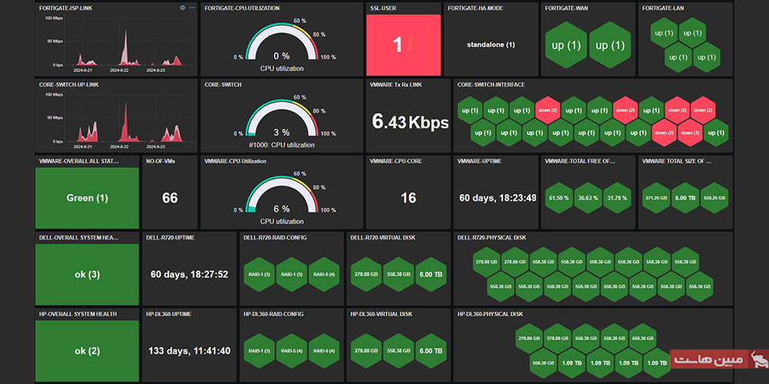Click the DELL-R720-RAID-CONFIG widget title

pyautogui.click(x=275, y=237)
